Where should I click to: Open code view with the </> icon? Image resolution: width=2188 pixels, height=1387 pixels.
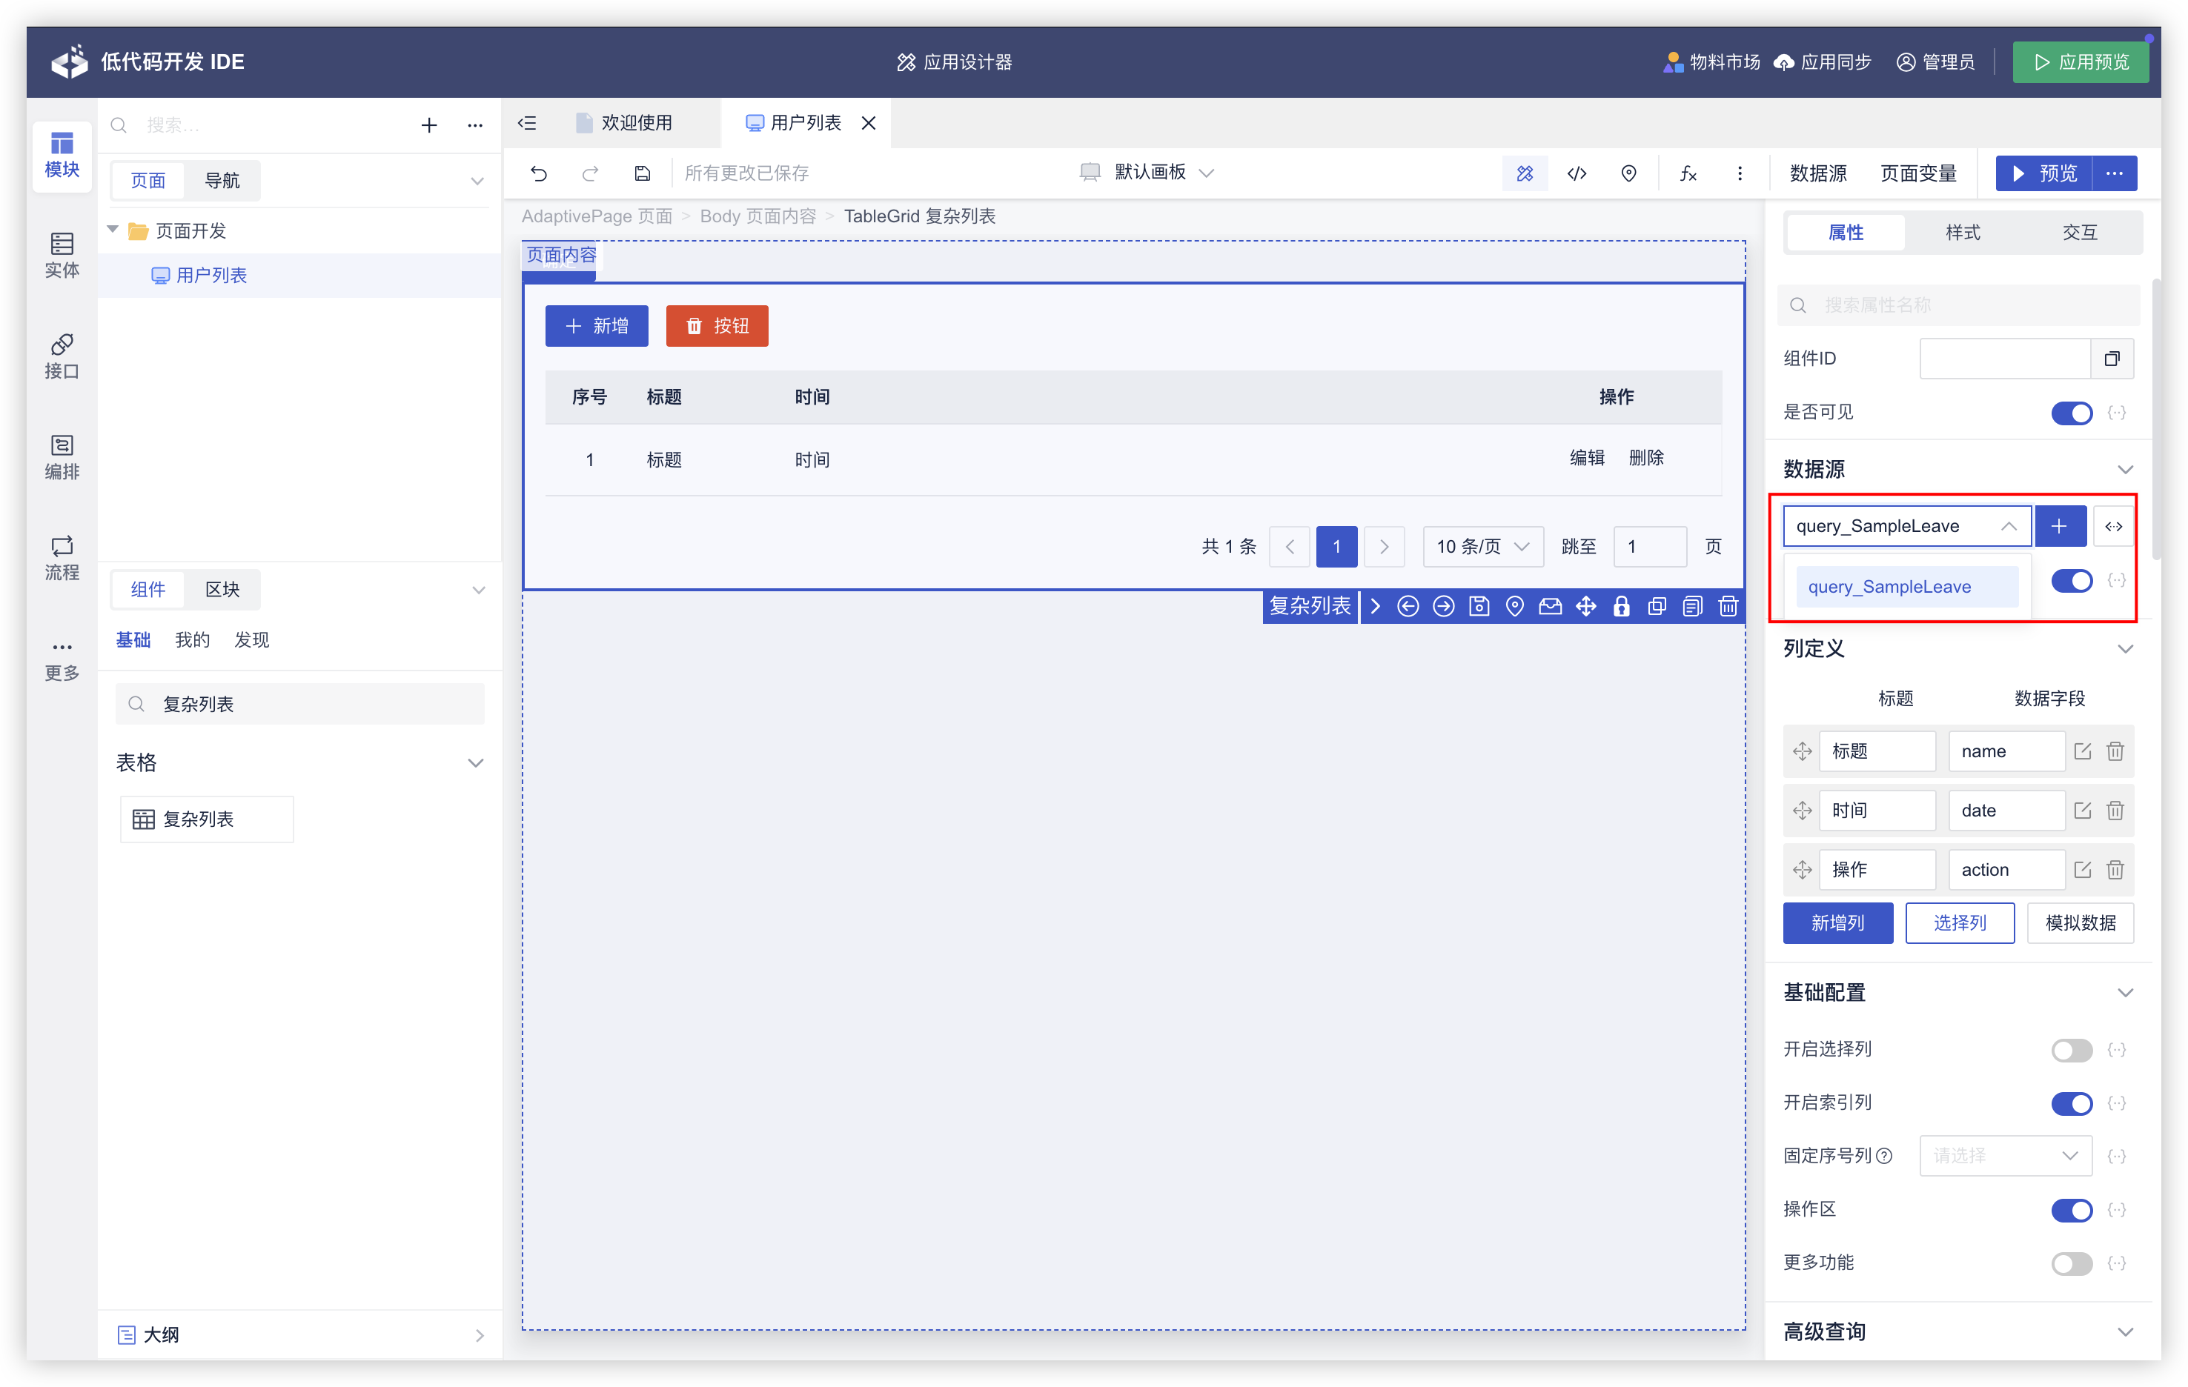click(1577, 173)
